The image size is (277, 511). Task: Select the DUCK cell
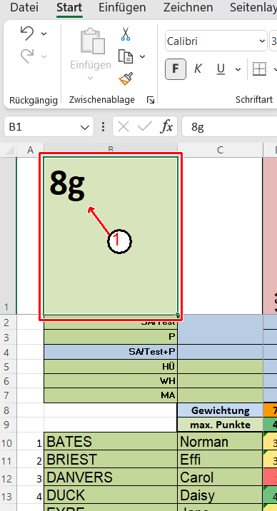[x=111, y=495]
